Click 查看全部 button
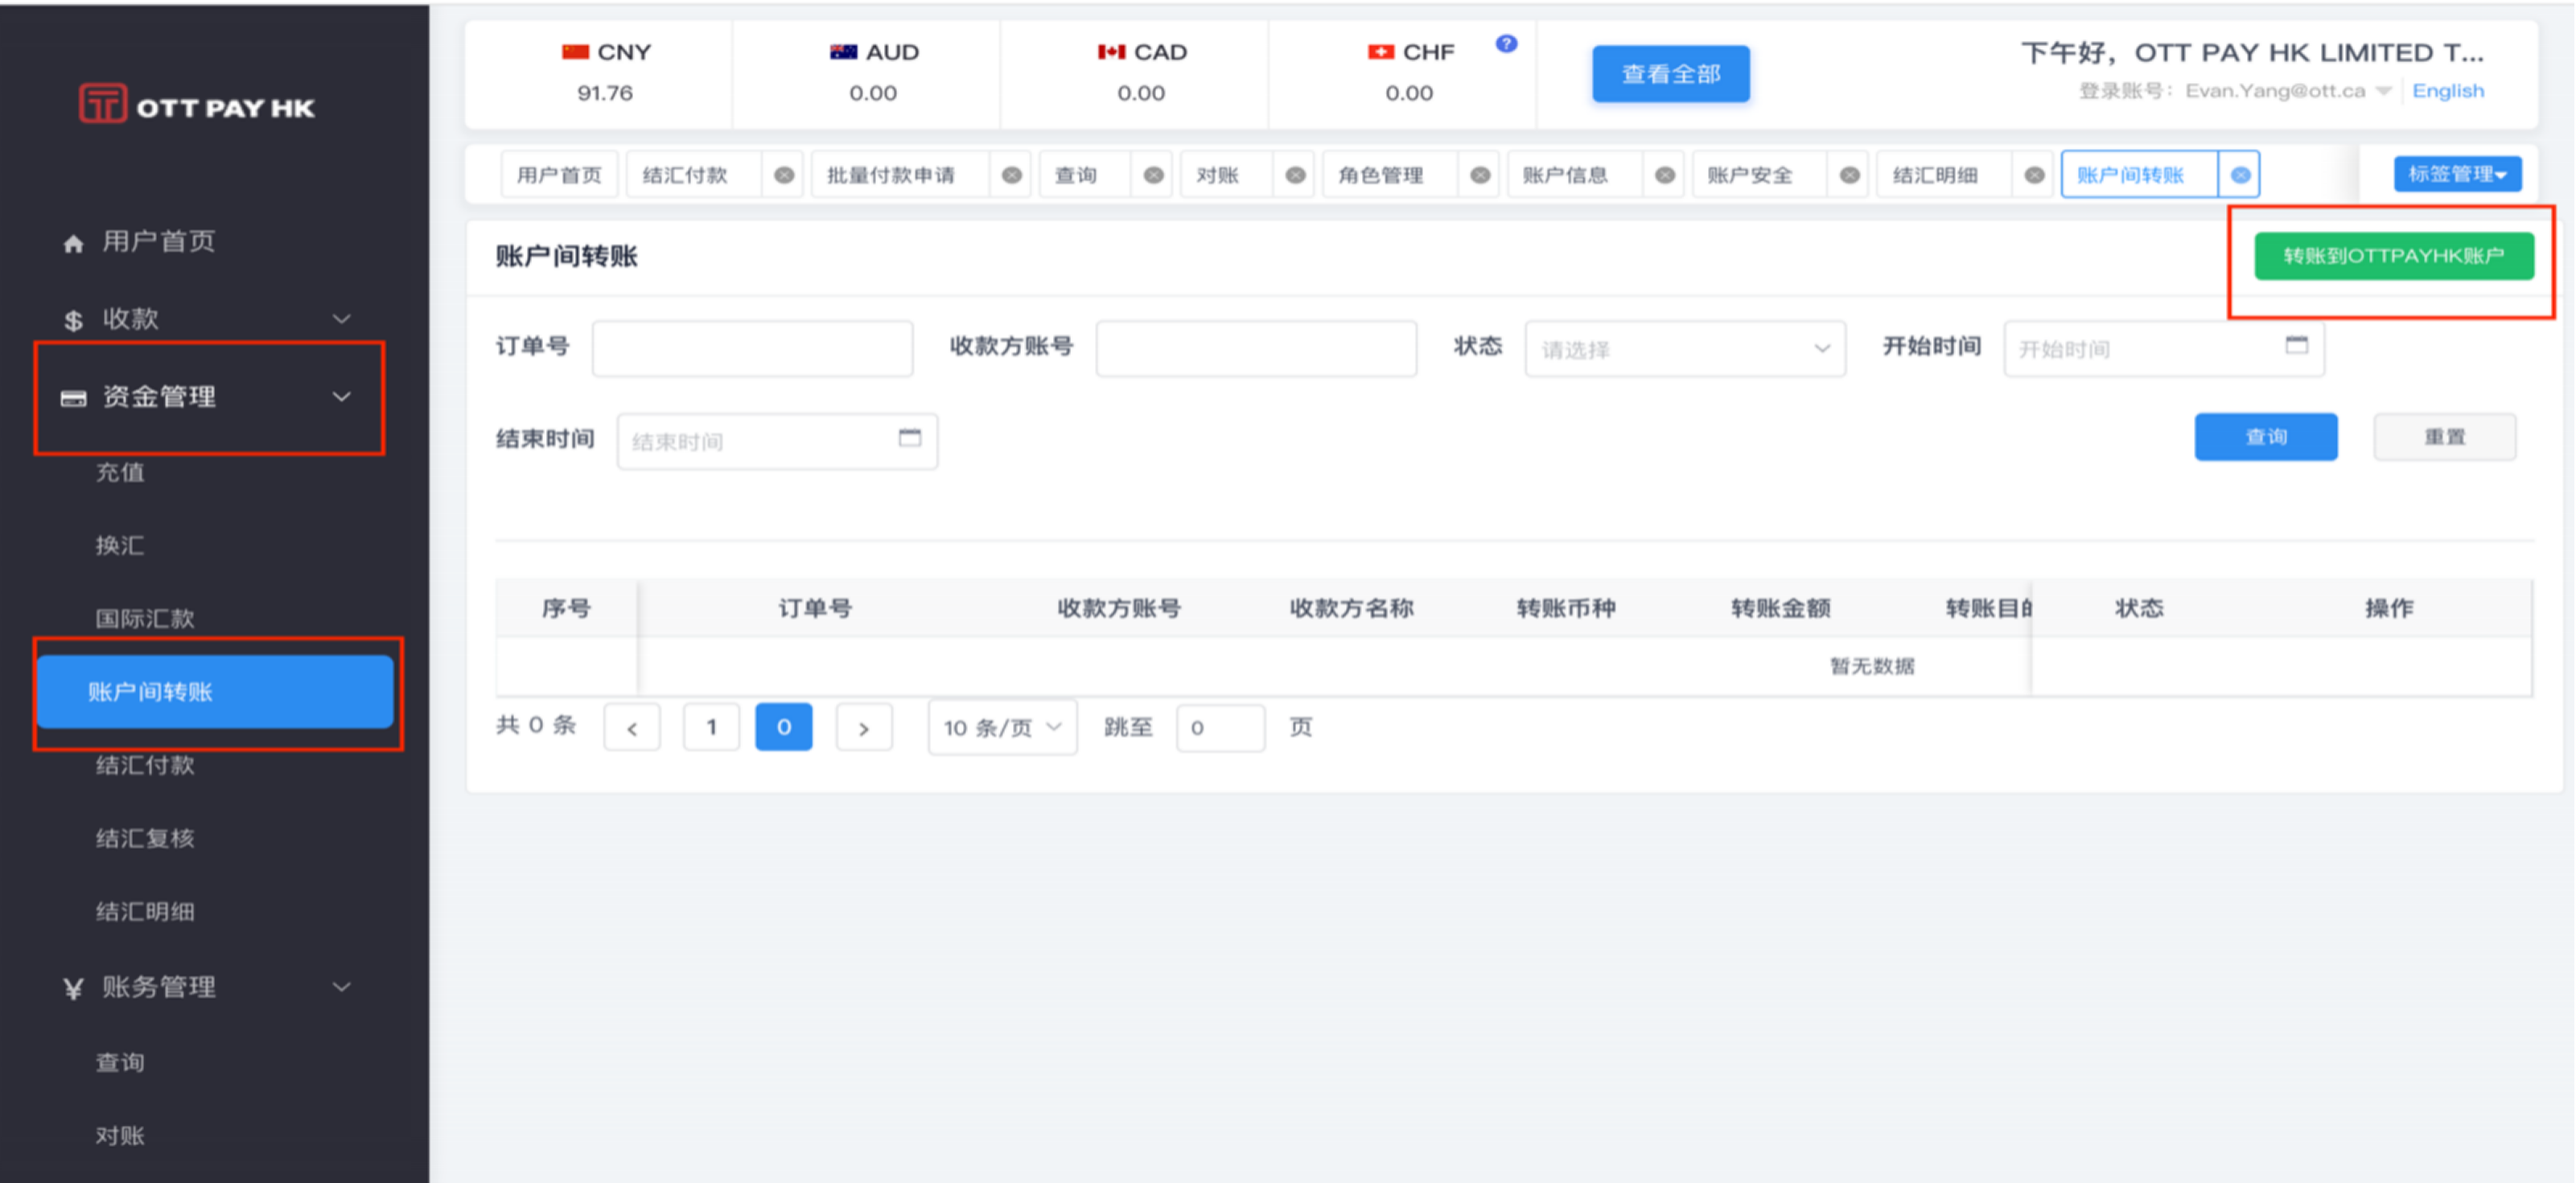 click(x=1671, y=74)
